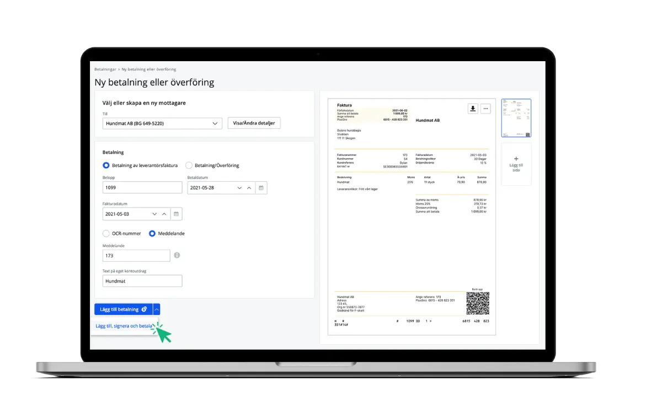Click the info icon beside Meddelande field

click(177, 256)
